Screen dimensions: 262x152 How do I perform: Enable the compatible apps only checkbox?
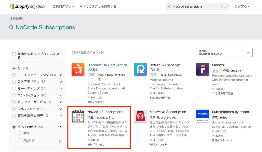[x=14, y=54]
